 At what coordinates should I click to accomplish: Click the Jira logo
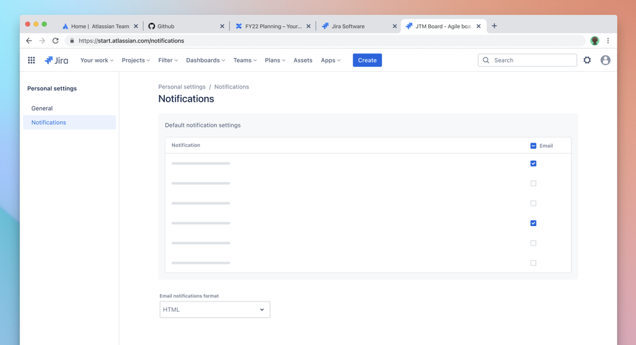[x=57, y=60]
